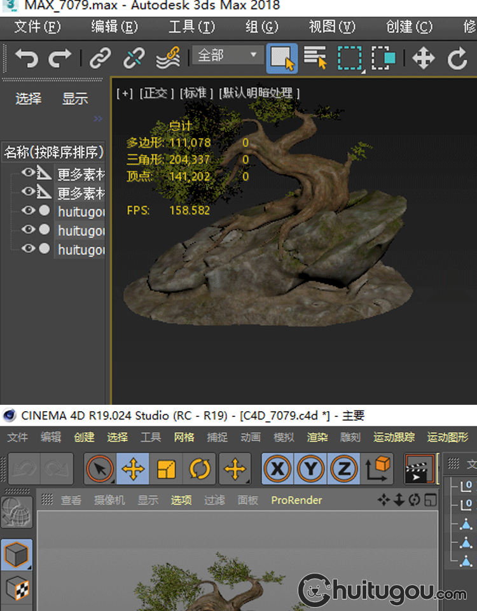477x611 pixels.
Task: Expand the scene explorer toolbar chevrons
Action: [98, 118]
